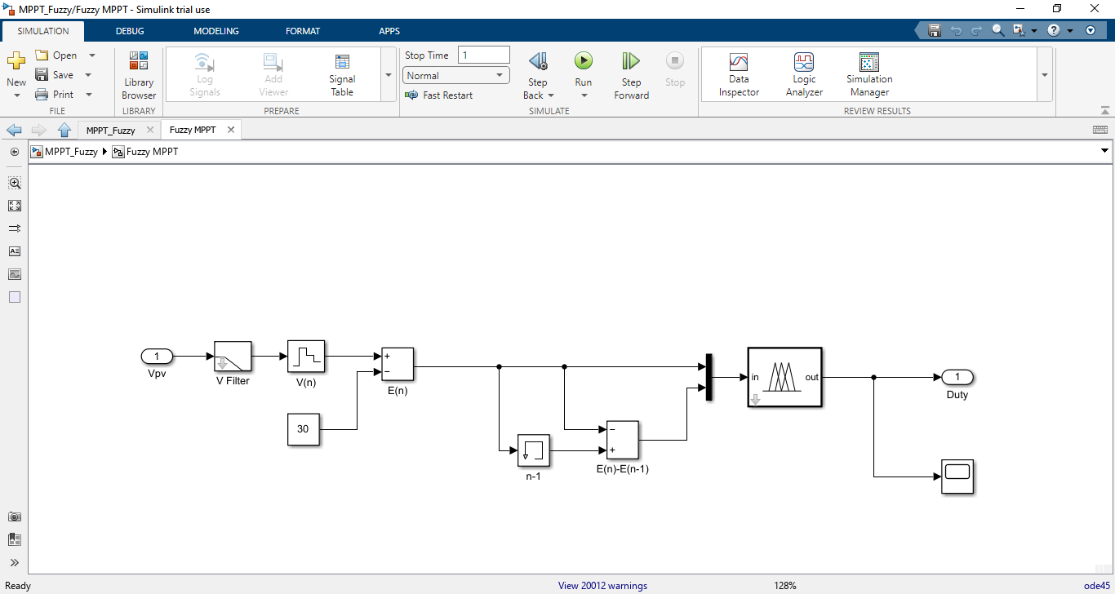Image resolution: width=1115 pixels, height=594 pixels.
Task: Open the Data Inspector
Action: click(739, 75)
